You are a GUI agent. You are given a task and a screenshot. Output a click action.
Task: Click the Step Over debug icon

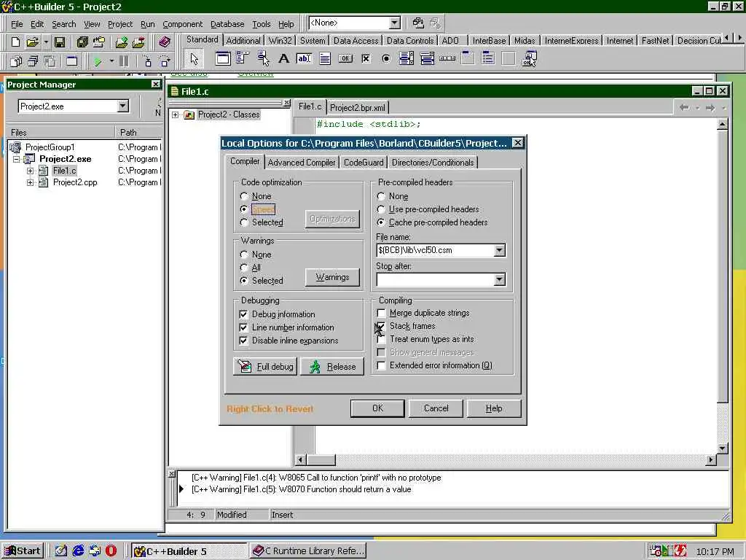point(165,61)
